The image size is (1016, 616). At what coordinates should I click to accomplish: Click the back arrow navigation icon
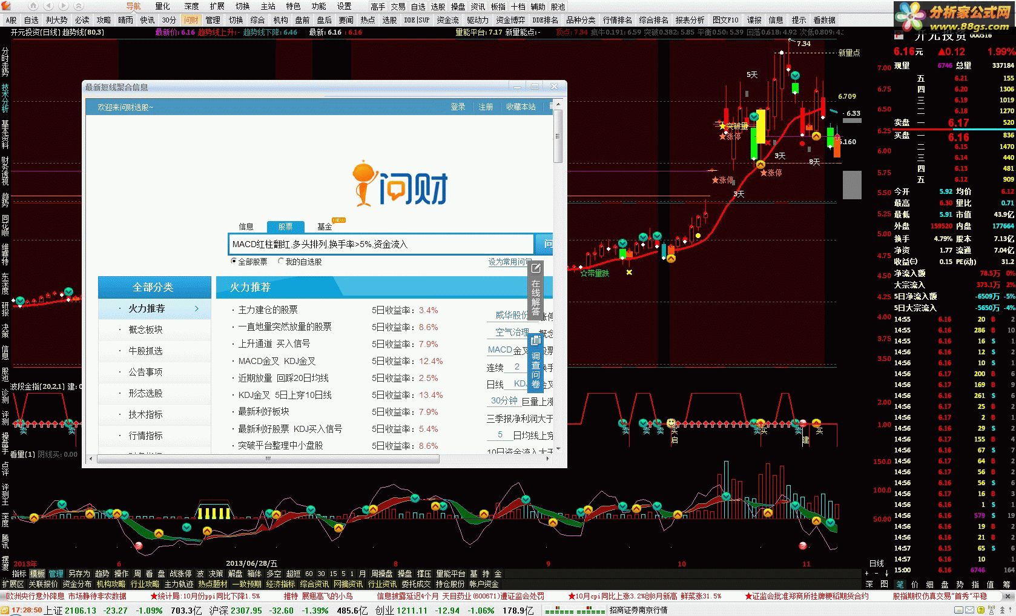tap(48, 6)
